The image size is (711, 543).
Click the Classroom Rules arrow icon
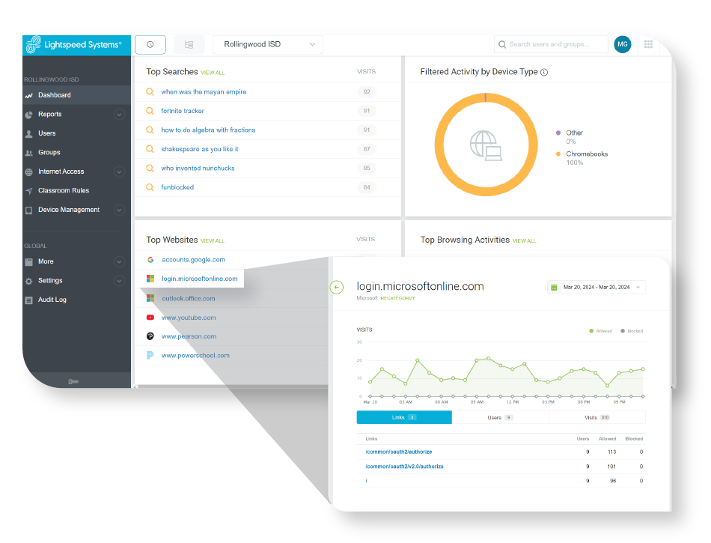pos(28,191)
